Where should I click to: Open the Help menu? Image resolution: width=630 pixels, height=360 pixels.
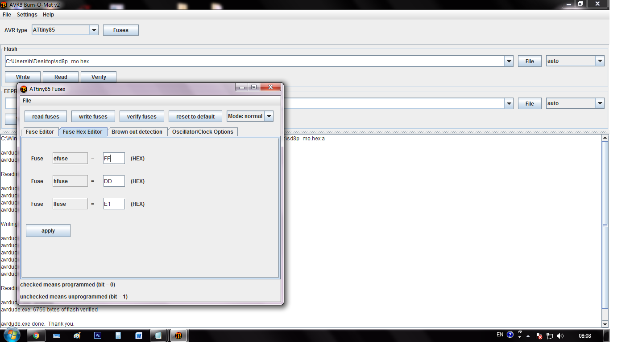click(x=48, y=15)
